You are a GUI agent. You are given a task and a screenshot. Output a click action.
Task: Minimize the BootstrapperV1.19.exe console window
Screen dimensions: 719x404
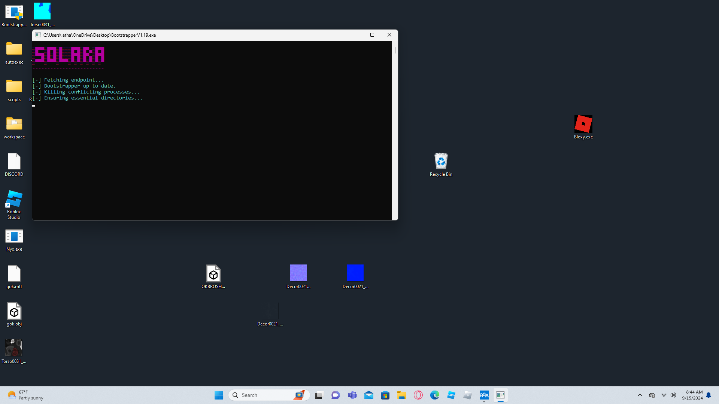coord(355,35)
